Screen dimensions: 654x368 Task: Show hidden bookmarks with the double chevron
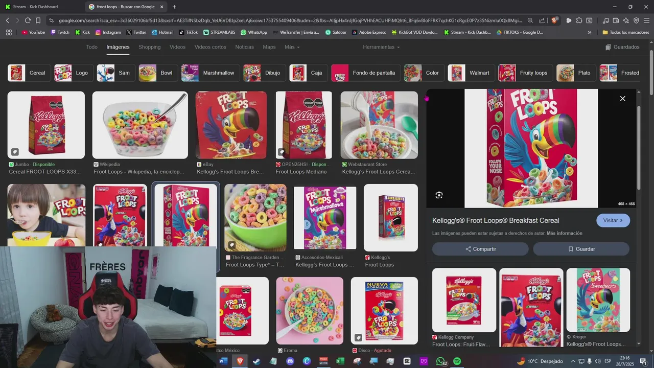click(589, 32)
